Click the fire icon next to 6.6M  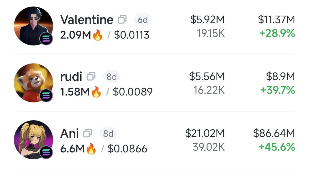coord(91,149)
